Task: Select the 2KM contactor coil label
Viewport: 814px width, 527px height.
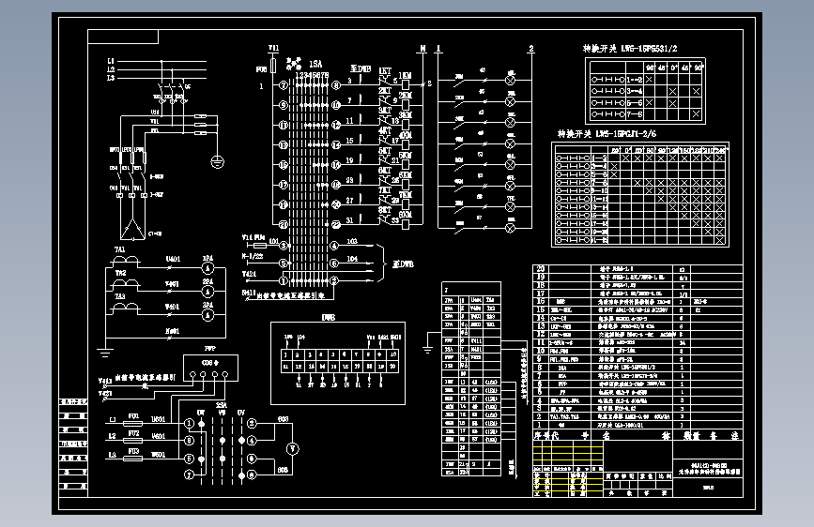Action: [405, 96]
